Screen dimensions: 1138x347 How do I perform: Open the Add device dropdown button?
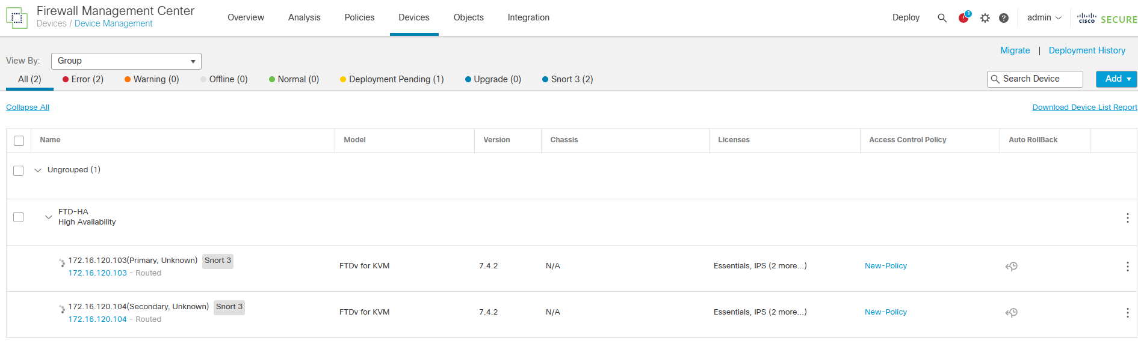(1116, 79)
